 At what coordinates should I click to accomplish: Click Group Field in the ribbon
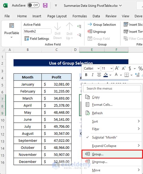99,39
